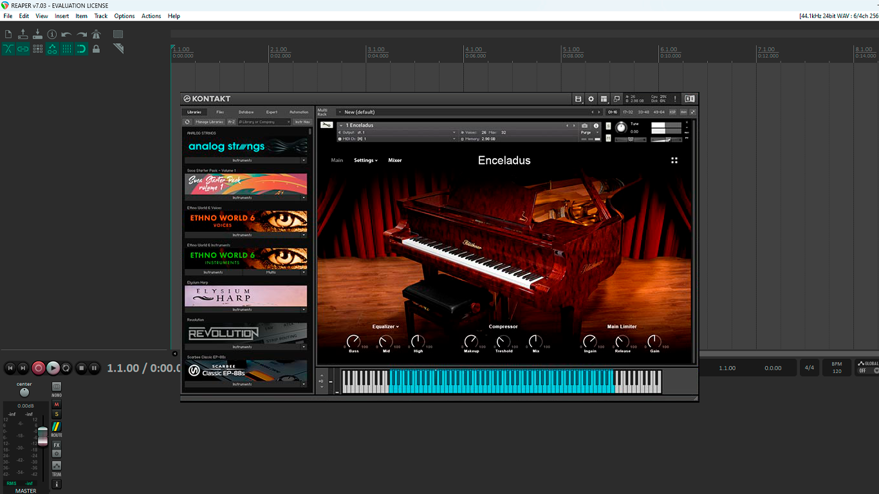Viewport: 879px width, 494px height.
Task: Open a project using the upload arrow icon
Action: 23,34
